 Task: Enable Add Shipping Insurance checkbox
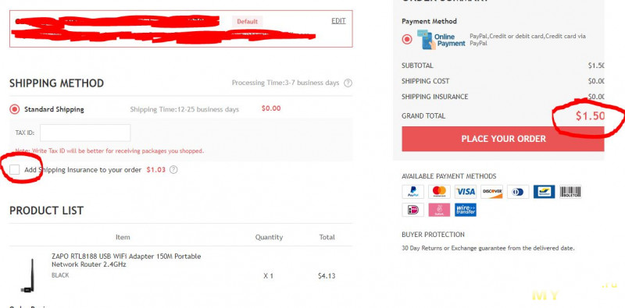click(x=15, y=170)
